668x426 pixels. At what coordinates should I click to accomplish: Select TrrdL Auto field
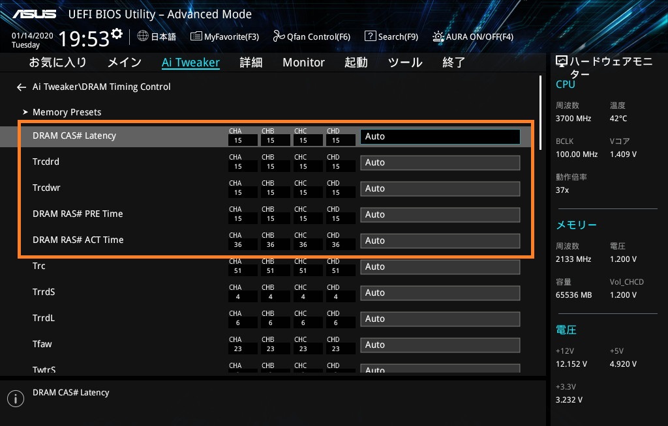[x=440, y=319]
